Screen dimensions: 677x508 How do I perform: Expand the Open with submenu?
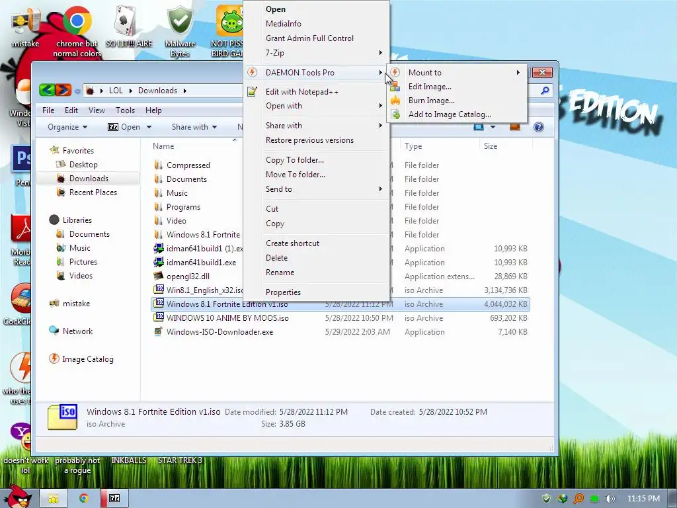coord(317,106)
